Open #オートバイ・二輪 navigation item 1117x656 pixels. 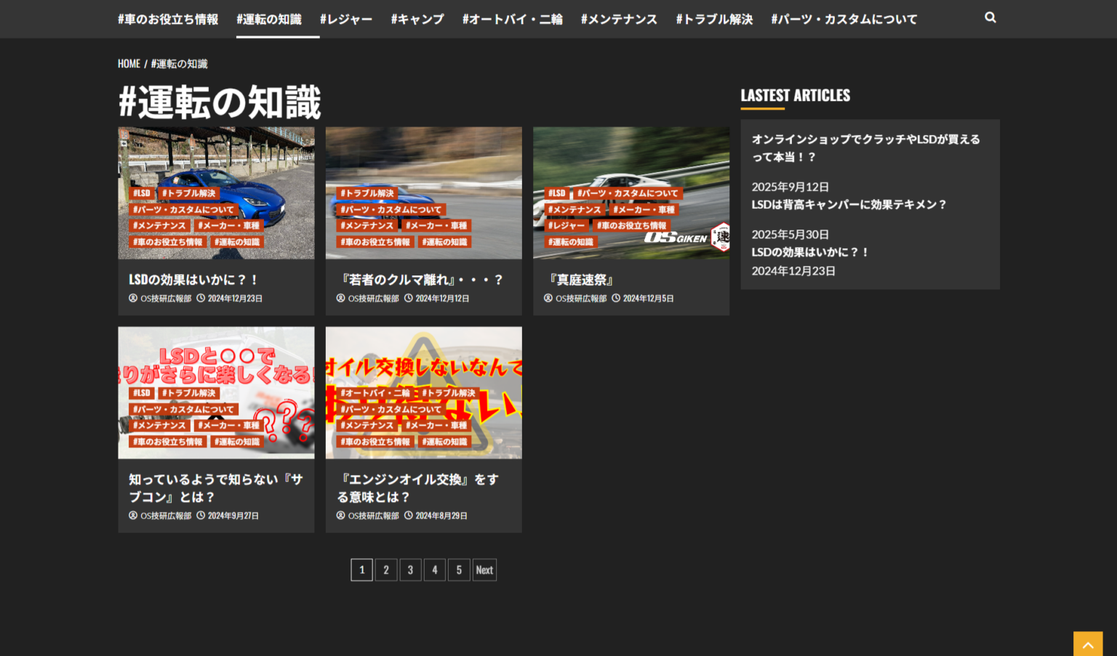coord(513,19)
